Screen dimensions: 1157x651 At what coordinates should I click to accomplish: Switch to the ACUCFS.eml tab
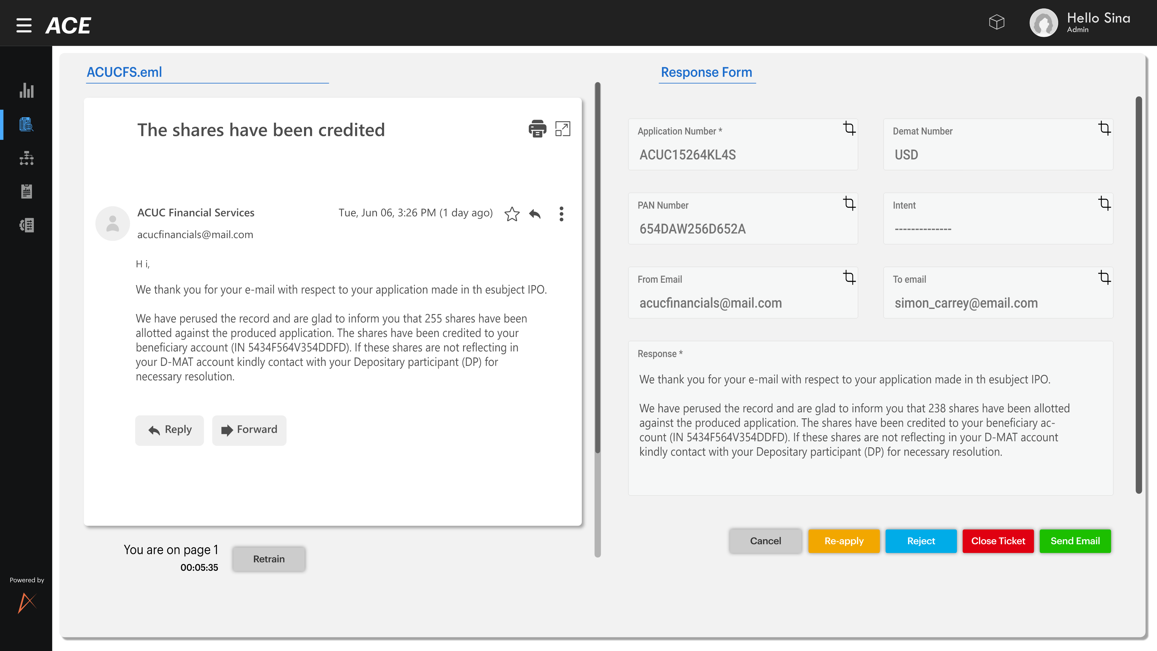(124, 72)
